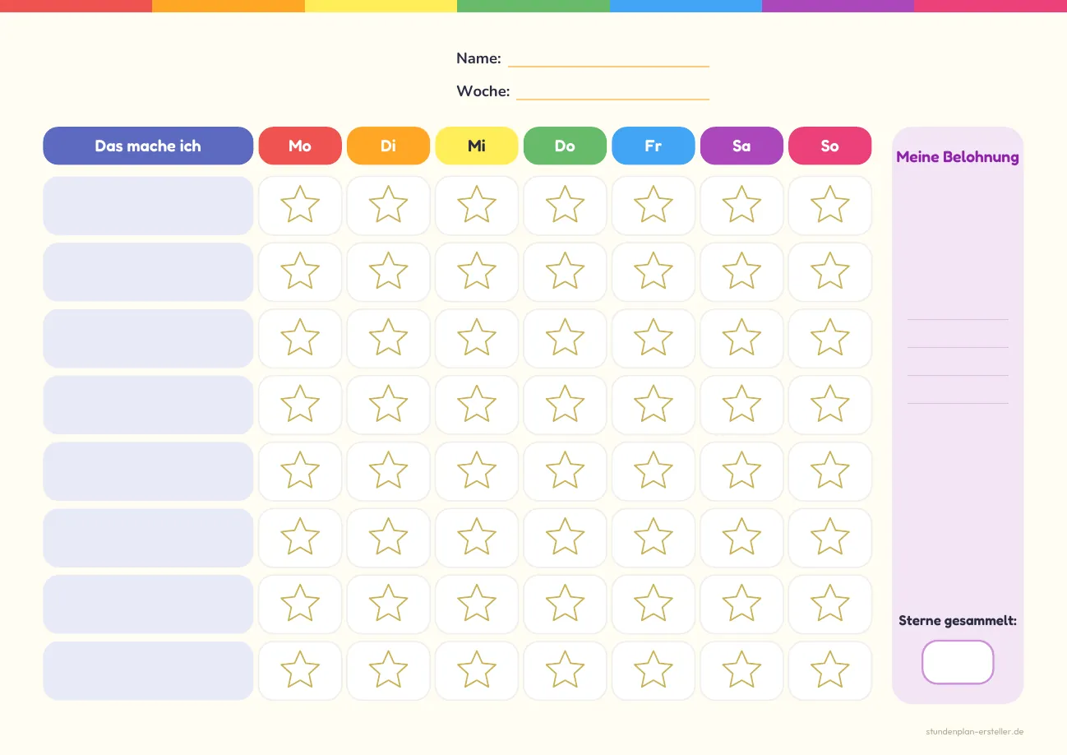Mark the Di star in the fifth row

(x=388, y=471)
